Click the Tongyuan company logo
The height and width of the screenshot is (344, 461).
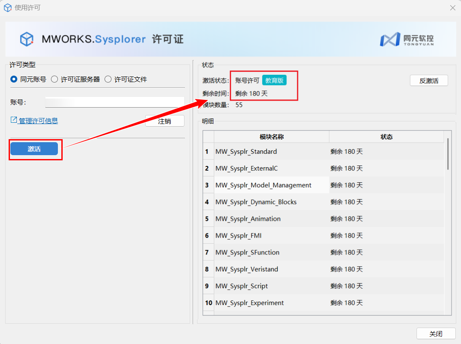coord(407,39)
